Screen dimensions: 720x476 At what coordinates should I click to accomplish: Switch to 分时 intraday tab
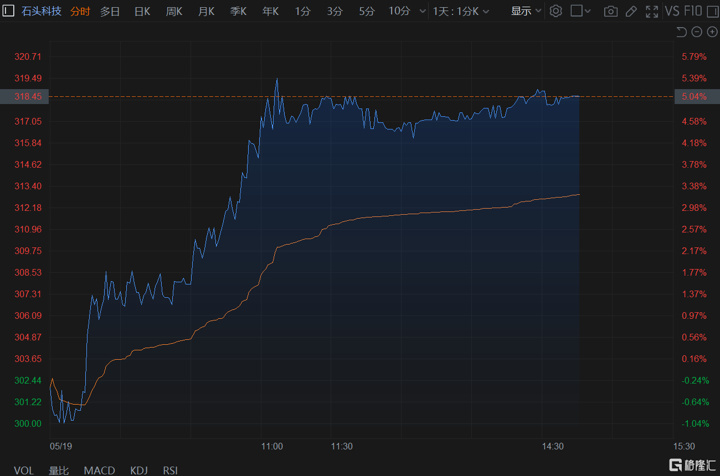tap(80, 11)
